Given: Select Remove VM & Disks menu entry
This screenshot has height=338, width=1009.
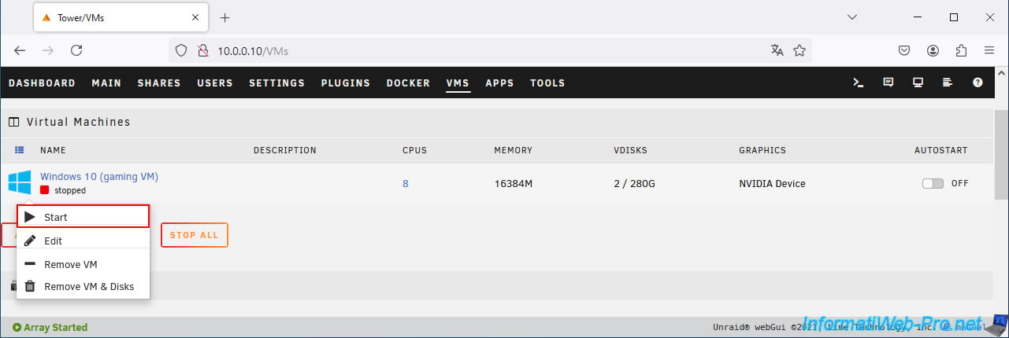Looking at the screenshot, I should click(83, 287).
